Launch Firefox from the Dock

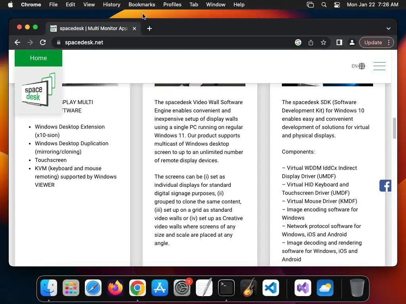(115, 288)
